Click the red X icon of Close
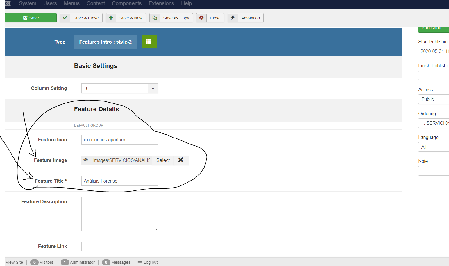 coord(201,18)
